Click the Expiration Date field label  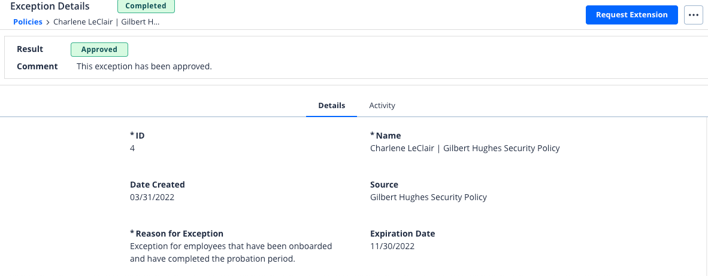[403, 234]
